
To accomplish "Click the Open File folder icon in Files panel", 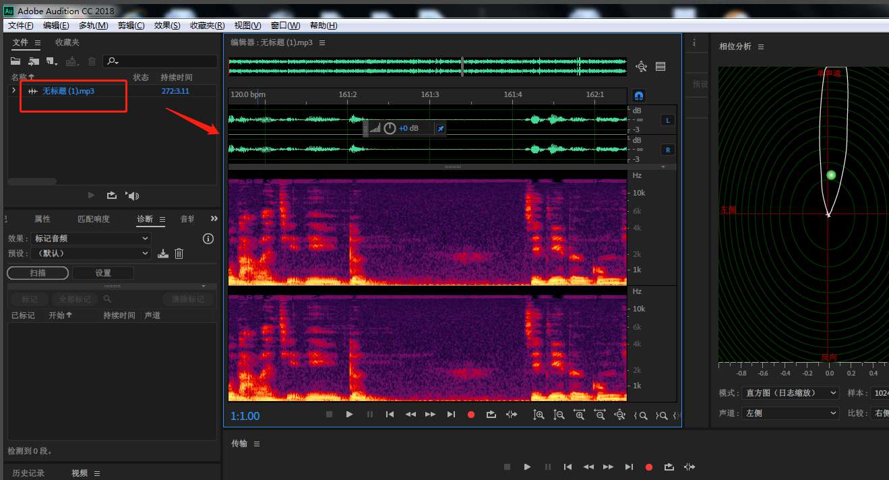I will (16, 61).
